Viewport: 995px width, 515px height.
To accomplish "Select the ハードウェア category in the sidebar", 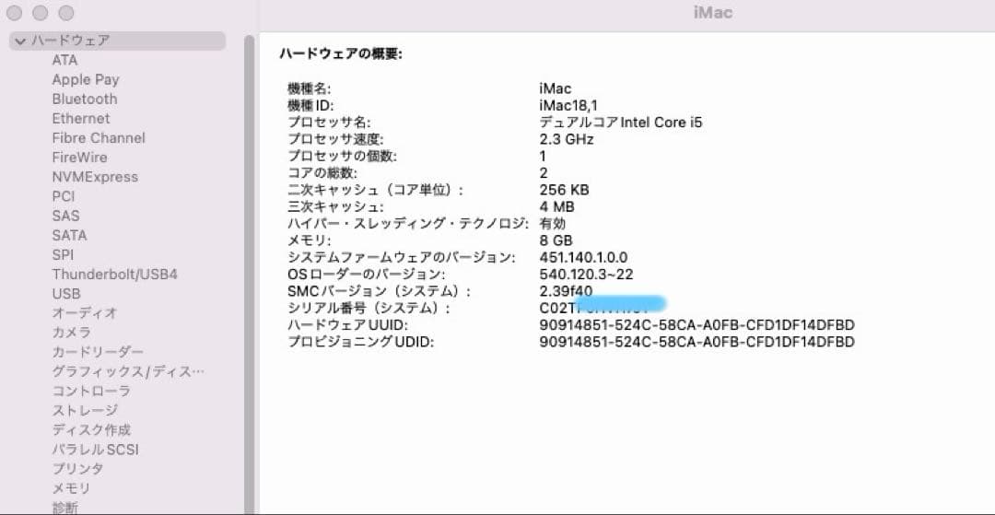I will pyautogui.click(x=118, y=41).
